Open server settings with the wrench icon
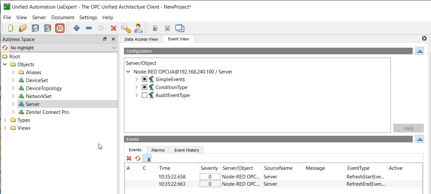This screenshot has width=431, height=194. (126, 28)
